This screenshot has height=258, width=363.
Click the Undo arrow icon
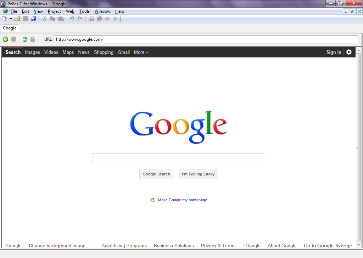[x=72, y=19]
